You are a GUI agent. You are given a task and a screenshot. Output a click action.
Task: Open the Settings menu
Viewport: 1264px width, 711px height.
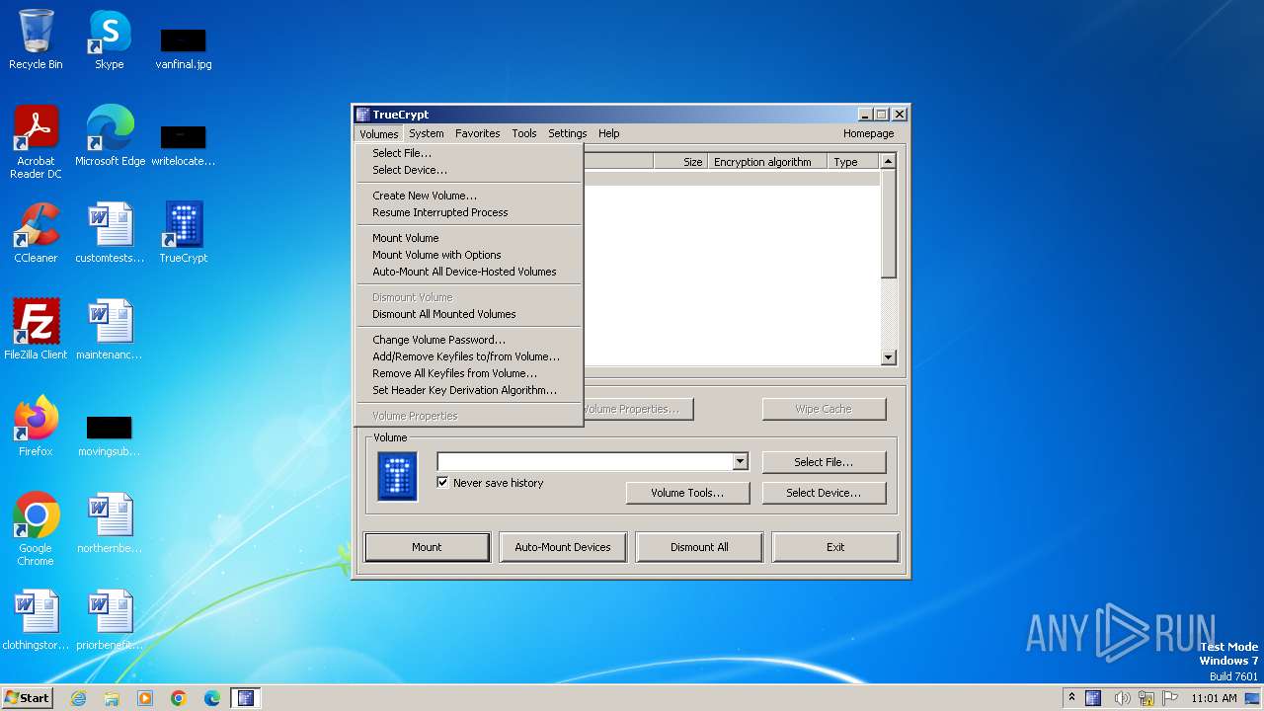tap(568, 133)
